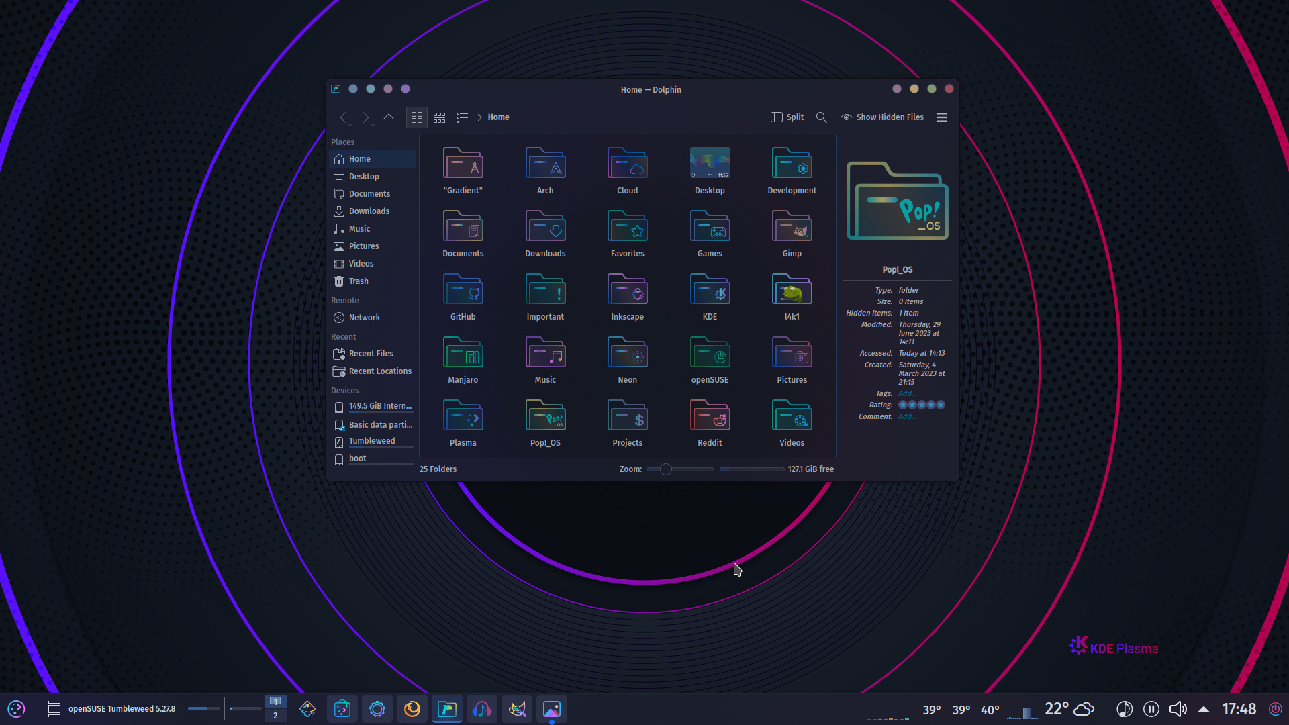Select Desktop in Places sidebar
This screenshot has width=1289, height=725.
pyautogui.click(x=373, y=177)
